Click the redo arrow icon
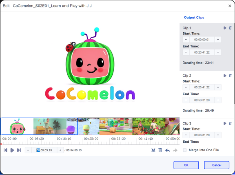 click(175, 150)
